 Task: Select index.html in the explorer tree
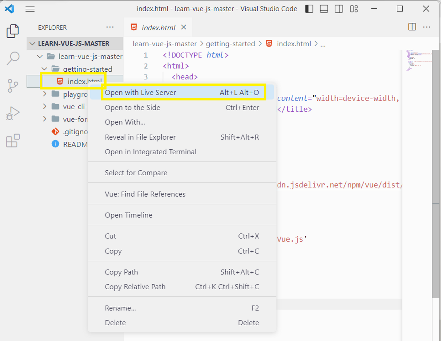[75, 81]
